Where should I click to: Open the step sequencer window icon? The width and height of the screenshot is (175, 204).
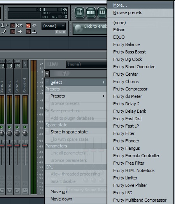(x=91, y=12)
